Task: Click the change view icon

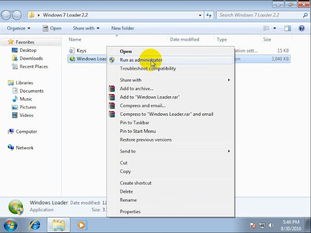Action: tap(266, 28)
